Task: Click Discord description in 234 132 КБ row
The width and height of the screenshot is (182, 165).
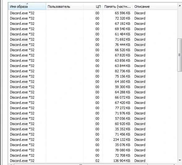Action: 140,140
